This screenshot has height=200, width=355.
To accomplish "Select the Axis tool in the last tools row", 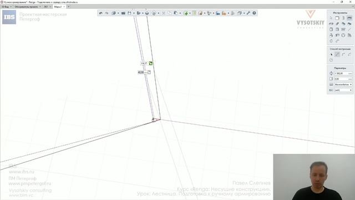I will [337, 41].
